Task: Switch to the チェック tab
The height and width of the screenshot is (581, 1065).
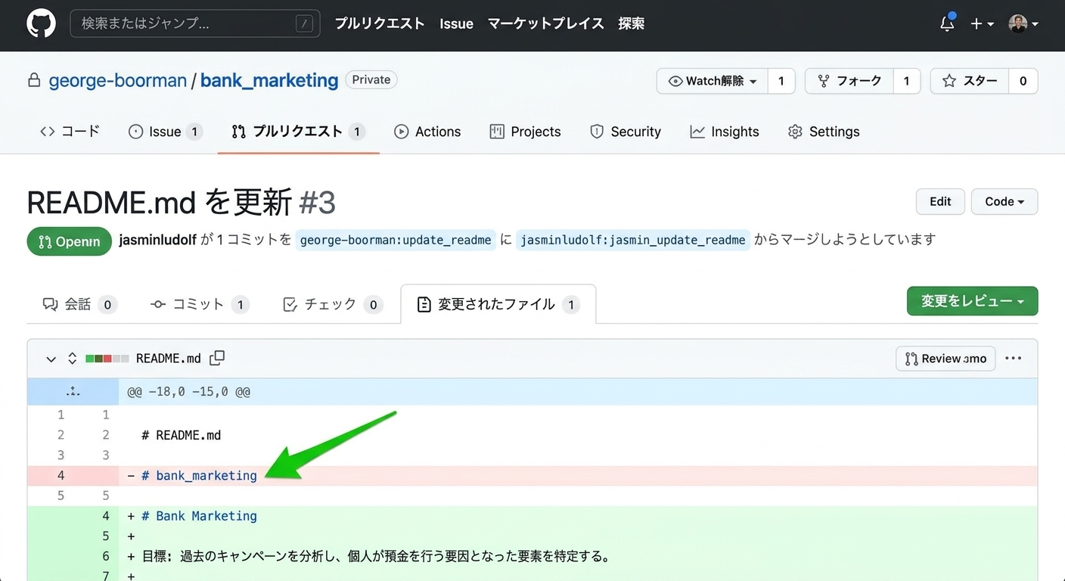Action: tap(331, 304)
